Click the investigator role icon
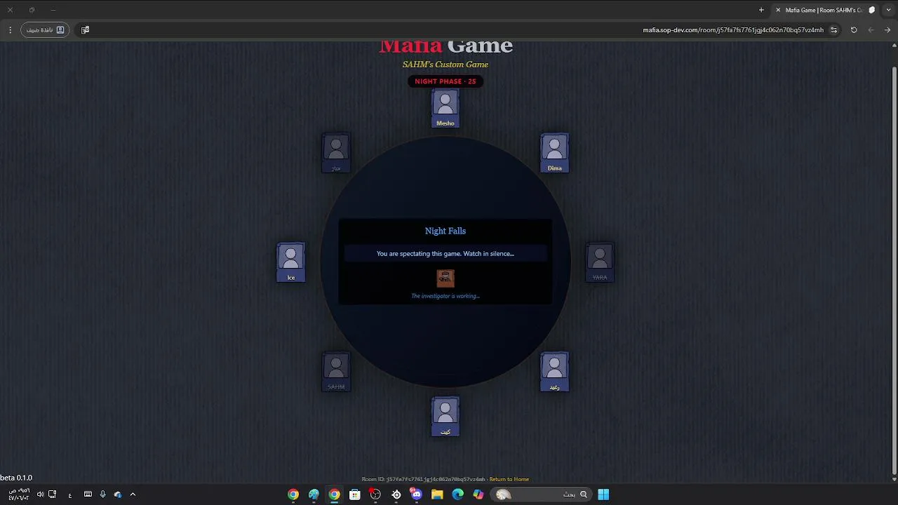 coord(445,278)
